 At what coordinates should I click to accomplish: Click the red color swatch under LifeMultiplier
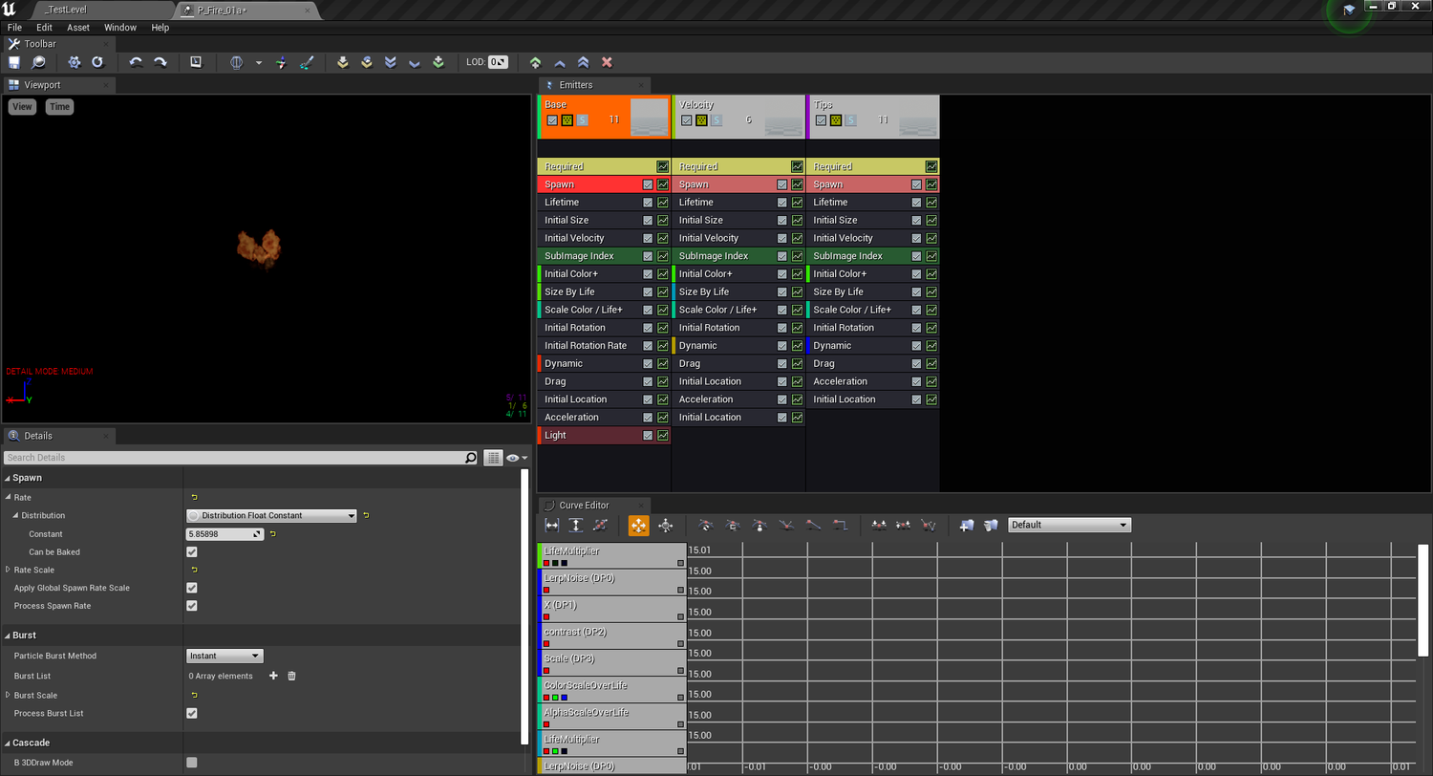[x=546, y=562]
